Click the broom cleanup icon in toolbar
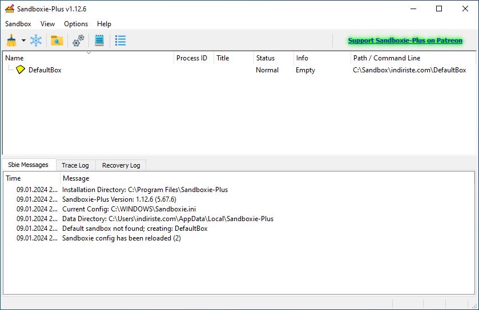479x310 pixels. click(11, 40)
